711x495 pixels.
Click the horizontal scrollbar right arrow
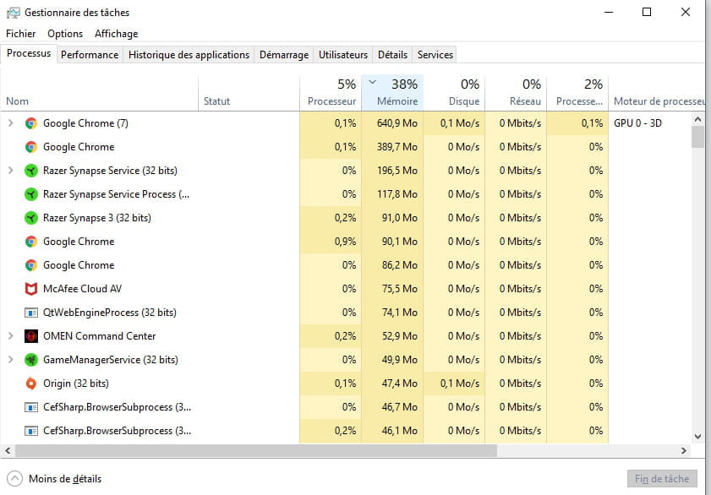684,450
